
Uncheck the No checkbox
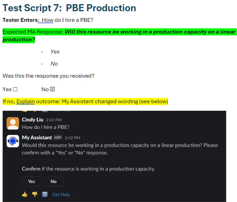tap(52, 89)
